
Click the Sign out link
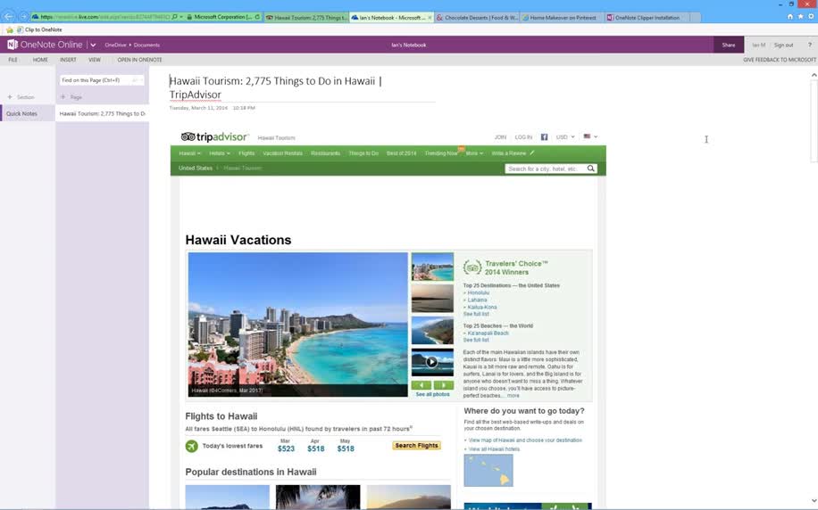pyautogui.click(x=783, y=45)
